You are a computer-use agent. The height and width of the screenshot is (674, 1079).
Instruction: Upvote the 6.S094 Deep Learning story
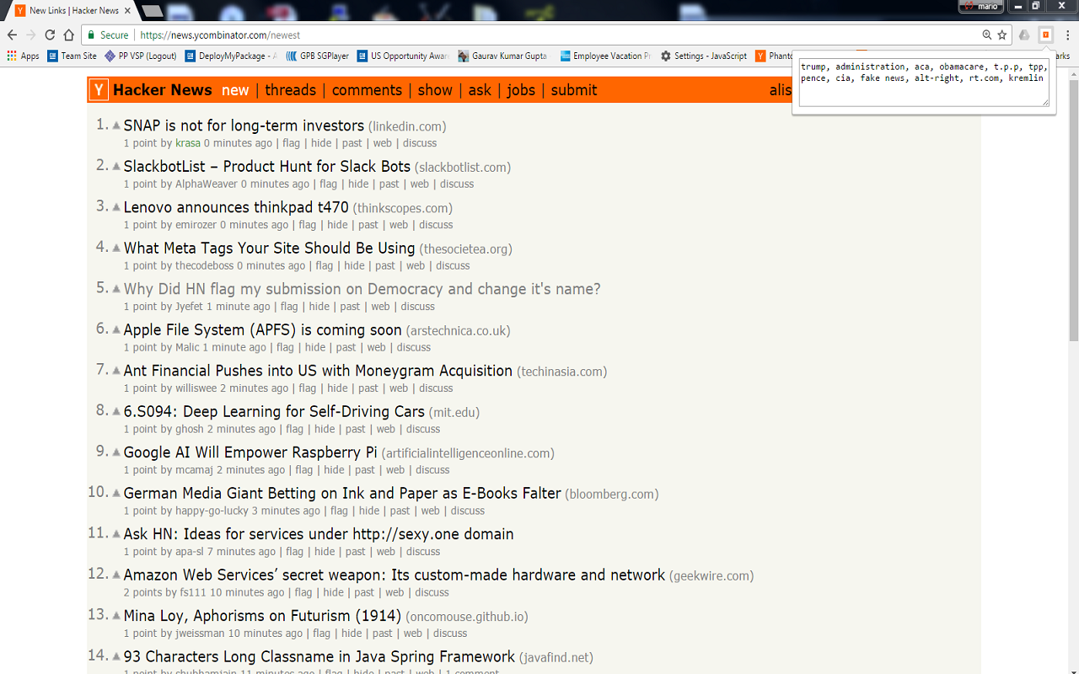pyautogui.click(x=116, y=412)
